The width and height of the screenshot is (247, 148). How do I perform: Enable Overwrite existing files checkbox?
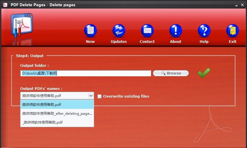point(99,96)
